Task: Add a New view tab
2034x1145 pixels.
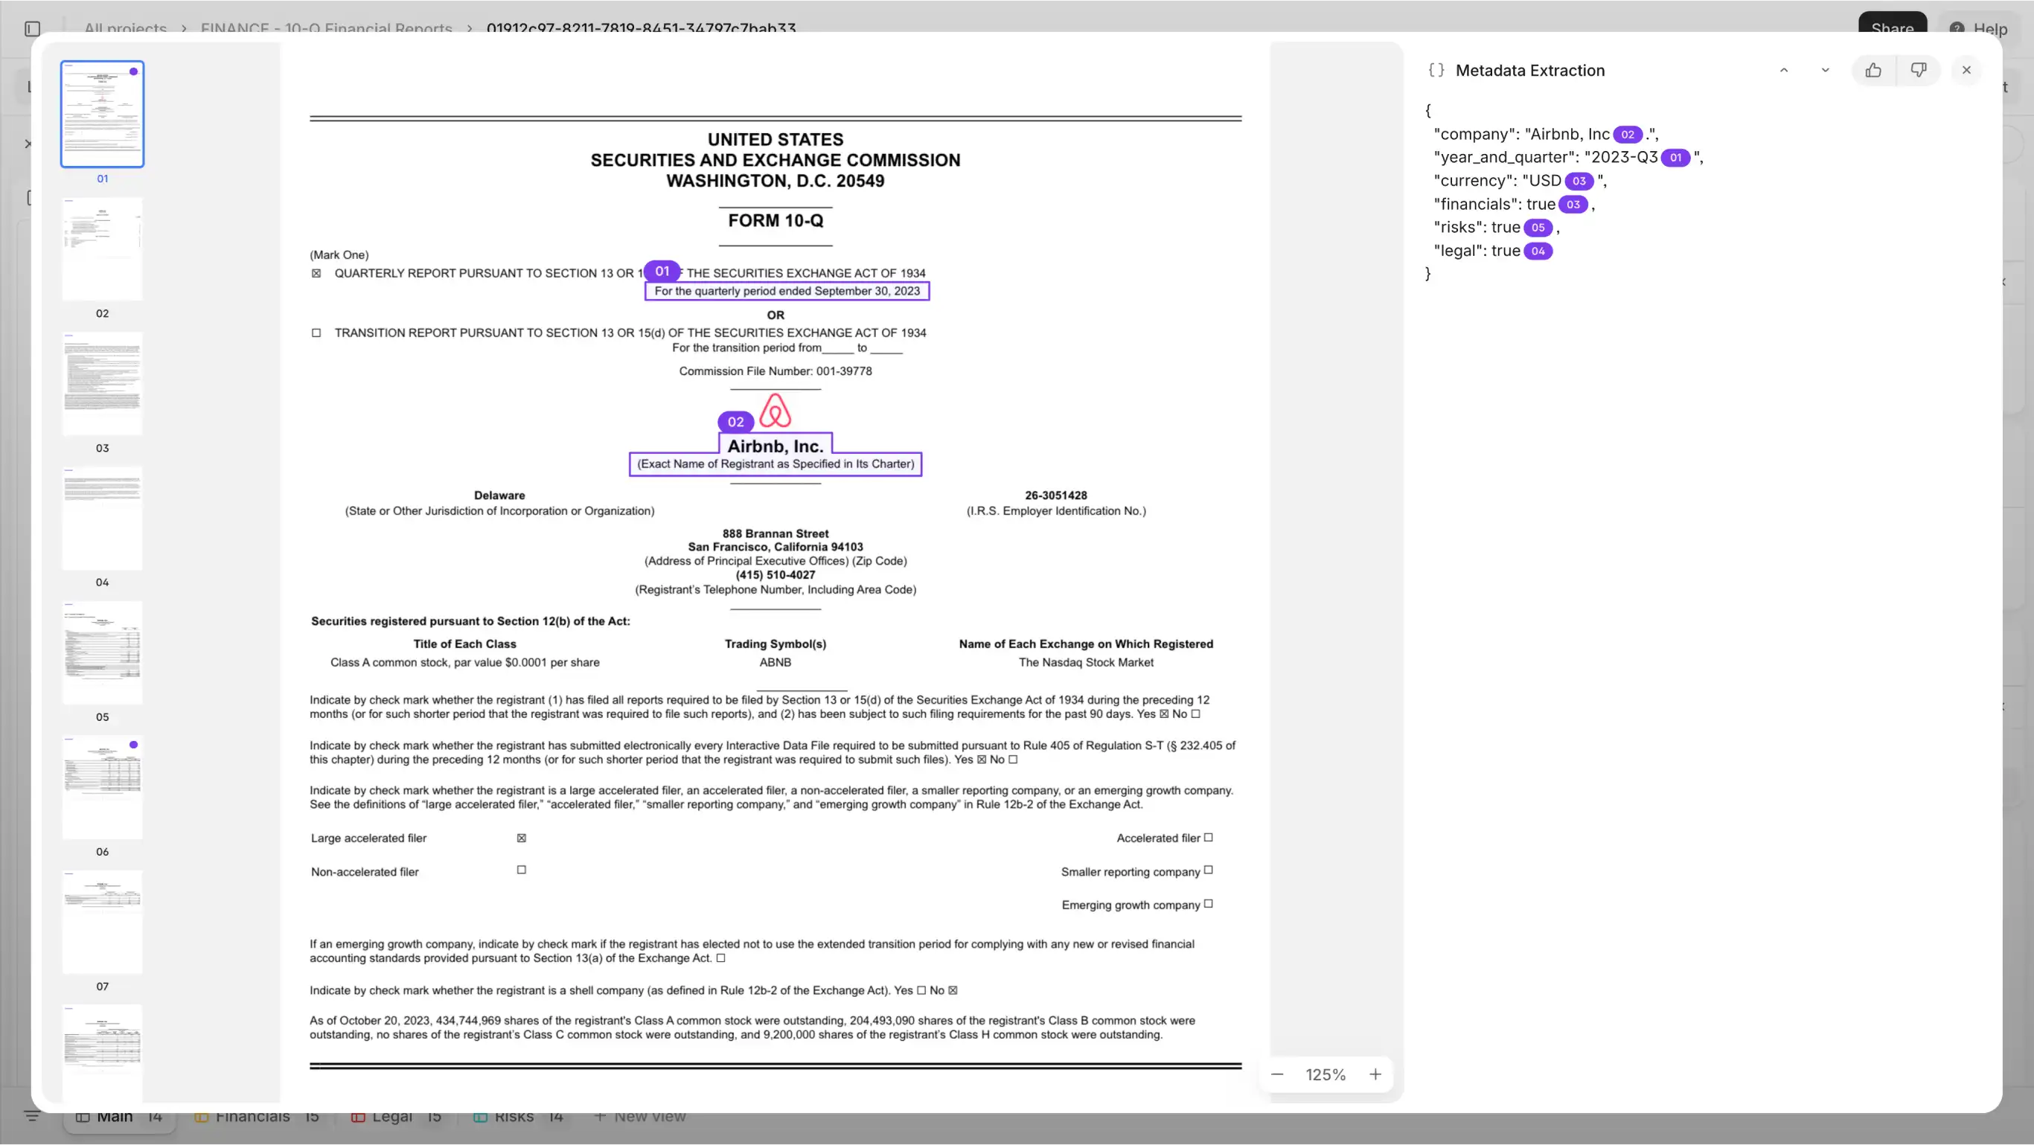Action: 639,1117
